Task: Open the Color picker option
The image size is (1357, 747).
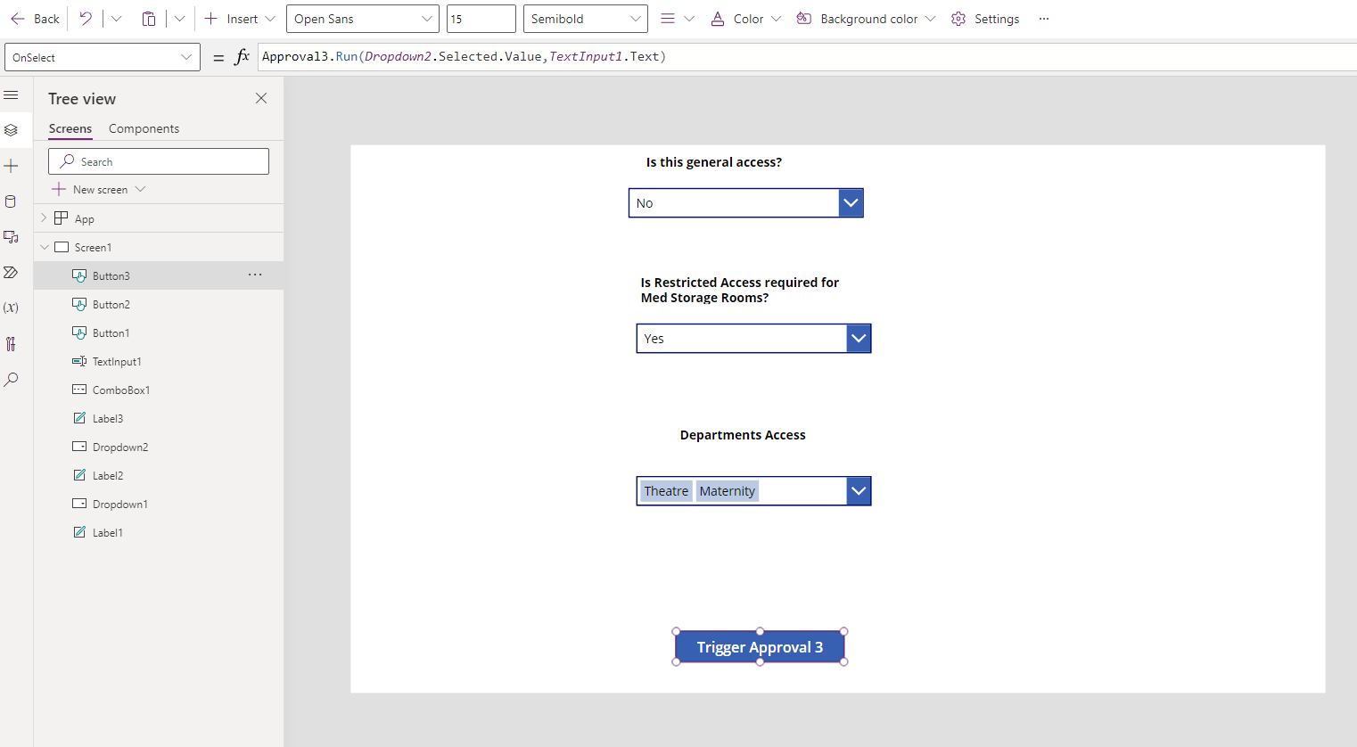Action: [x=745, y=19]
